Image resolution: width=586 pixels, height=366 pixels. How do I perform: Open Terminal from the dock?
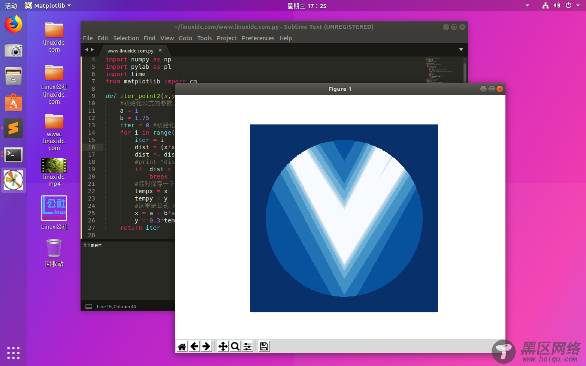click(x=13, y=155)
